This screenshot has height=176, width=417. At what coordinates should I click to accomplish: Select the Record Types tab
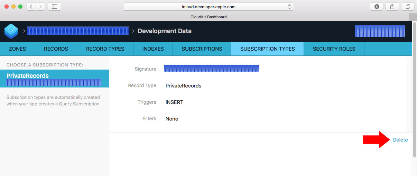pos(105,49)
